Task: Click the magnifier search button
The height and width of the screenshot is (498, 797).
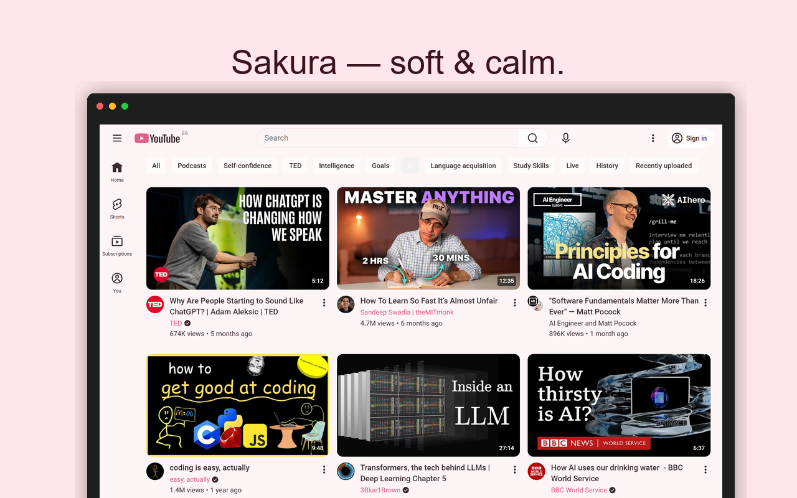Action: (532, 138)
